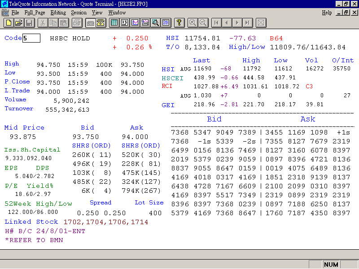Click the Print toolbar icon

[x=77, y=23]
